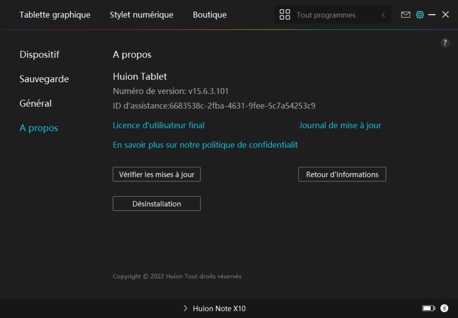Expand the Tout programmes dropdown arrow
458x318 pixels.
pyautogui.click(x=383, y=15)
